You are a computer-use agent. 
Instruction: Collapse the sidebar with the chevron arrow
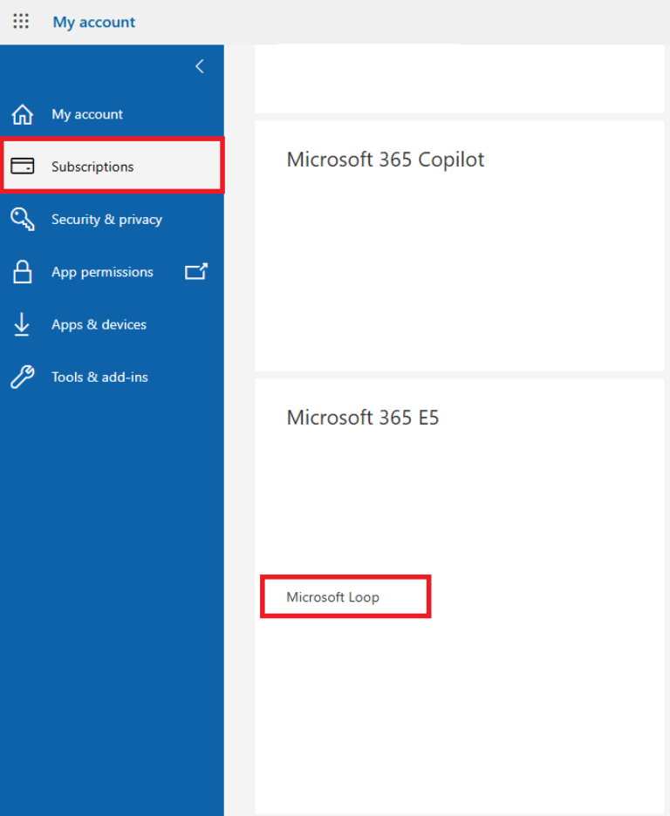pos(200,66)
